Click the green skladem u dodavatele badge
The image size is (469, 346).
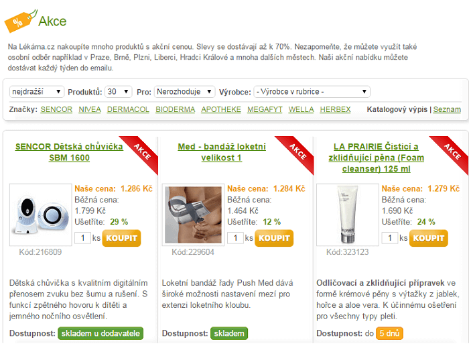(100, 333)
